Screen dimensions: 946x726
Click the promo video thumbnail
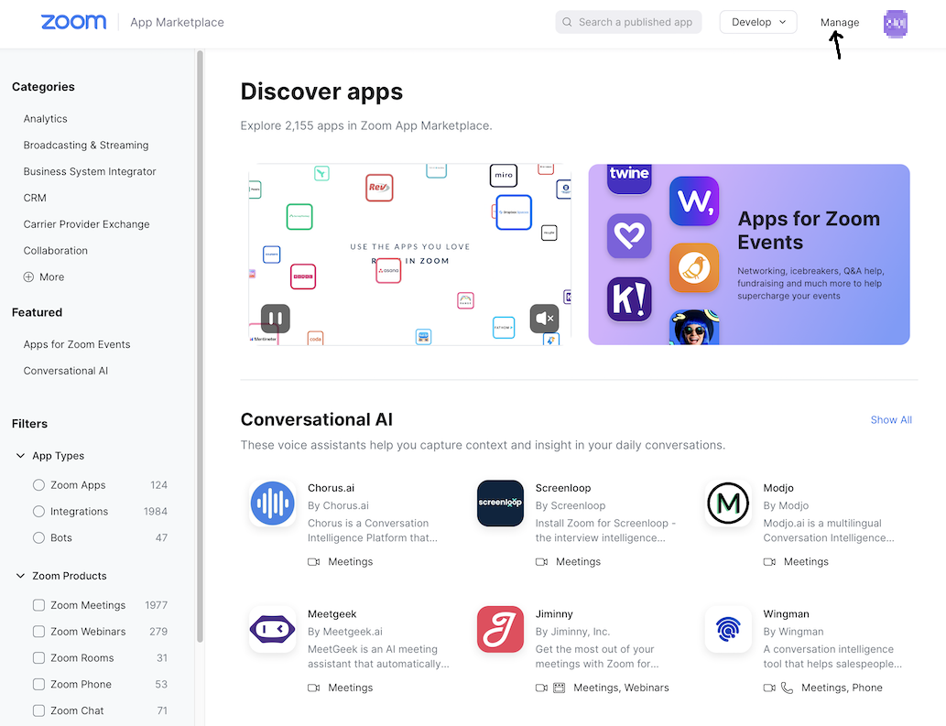pyautogui.click(x=409, y=255)
